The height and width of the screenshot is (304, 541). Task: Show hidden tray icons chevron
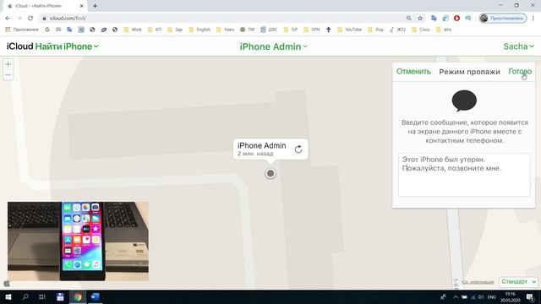coord(456,296)
